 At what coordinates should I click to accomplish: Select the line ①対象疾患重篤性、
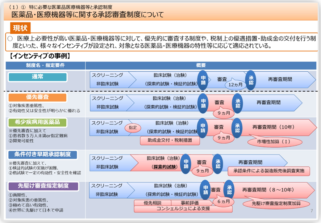pos(26,106)
